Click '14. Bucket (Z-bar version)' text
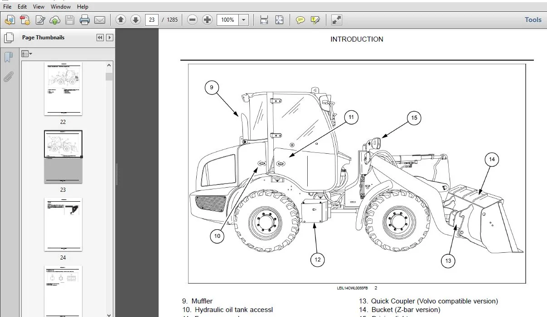The width and height of the screenshot is (547, 317). [399, 310]
